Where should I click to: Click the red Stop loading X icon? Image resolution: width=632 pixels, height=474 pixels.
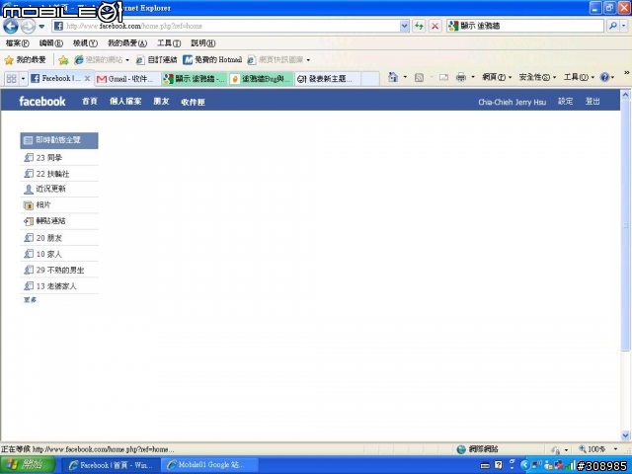[x=434, y=27]
